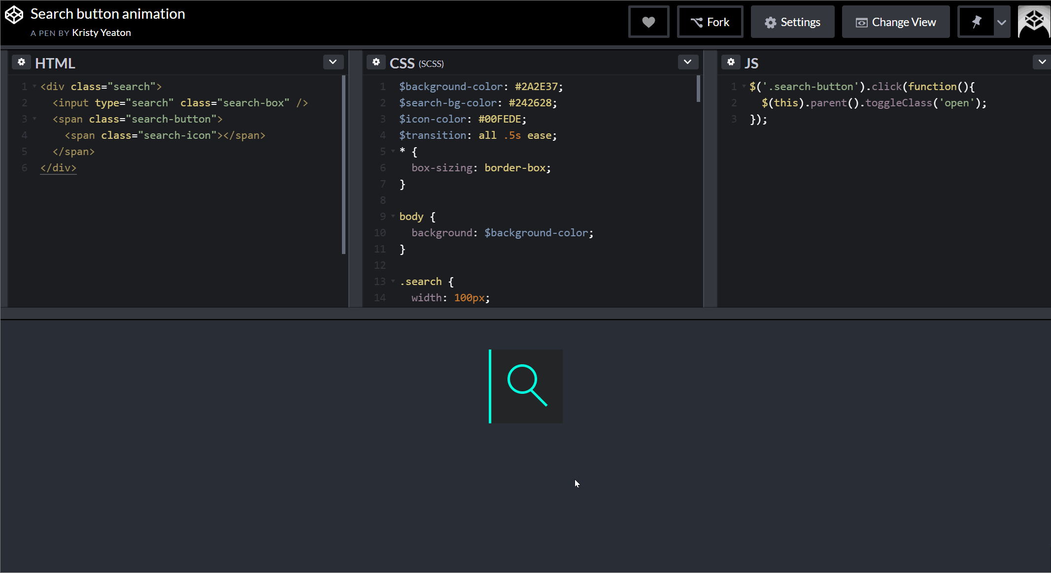Expand the HTML panel dropdown chevron
This screenshot has width=1051, height=573.
[x=333, y=62]
